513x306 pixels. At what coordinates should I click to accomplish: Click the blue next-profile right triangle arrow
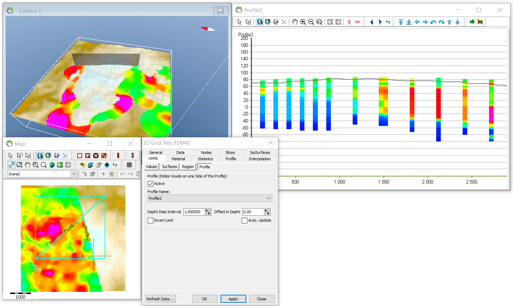380,22
